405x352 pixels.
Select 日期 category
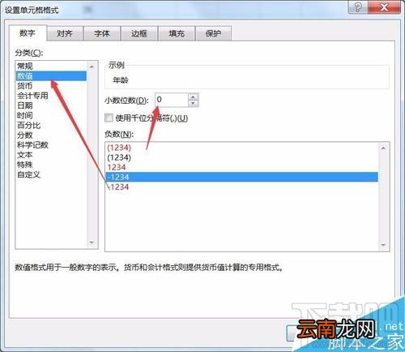(x=51, y=105)
